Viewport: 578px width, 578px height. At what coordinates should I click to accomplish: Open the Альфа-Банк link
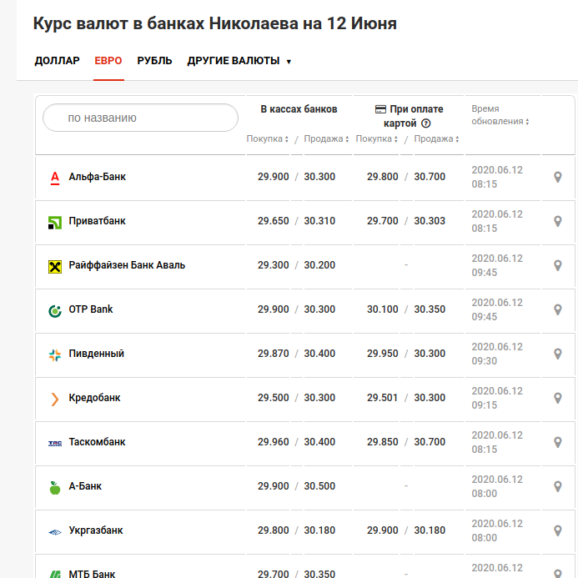[x=98, y=177]
